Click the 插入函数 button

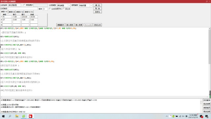[70, 25]
